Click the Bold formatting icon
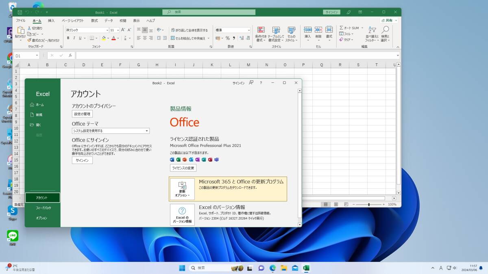 point(68,38)
